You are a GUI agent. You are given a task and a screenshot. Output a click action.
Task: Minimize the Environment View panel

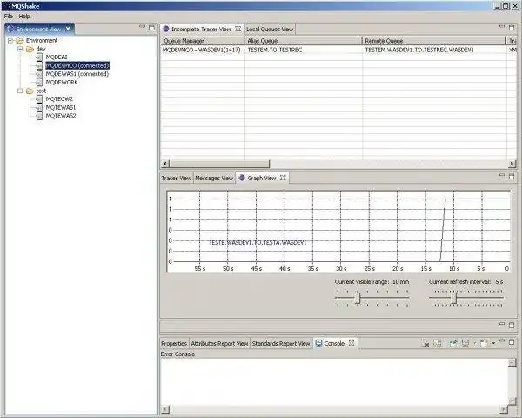142,27
